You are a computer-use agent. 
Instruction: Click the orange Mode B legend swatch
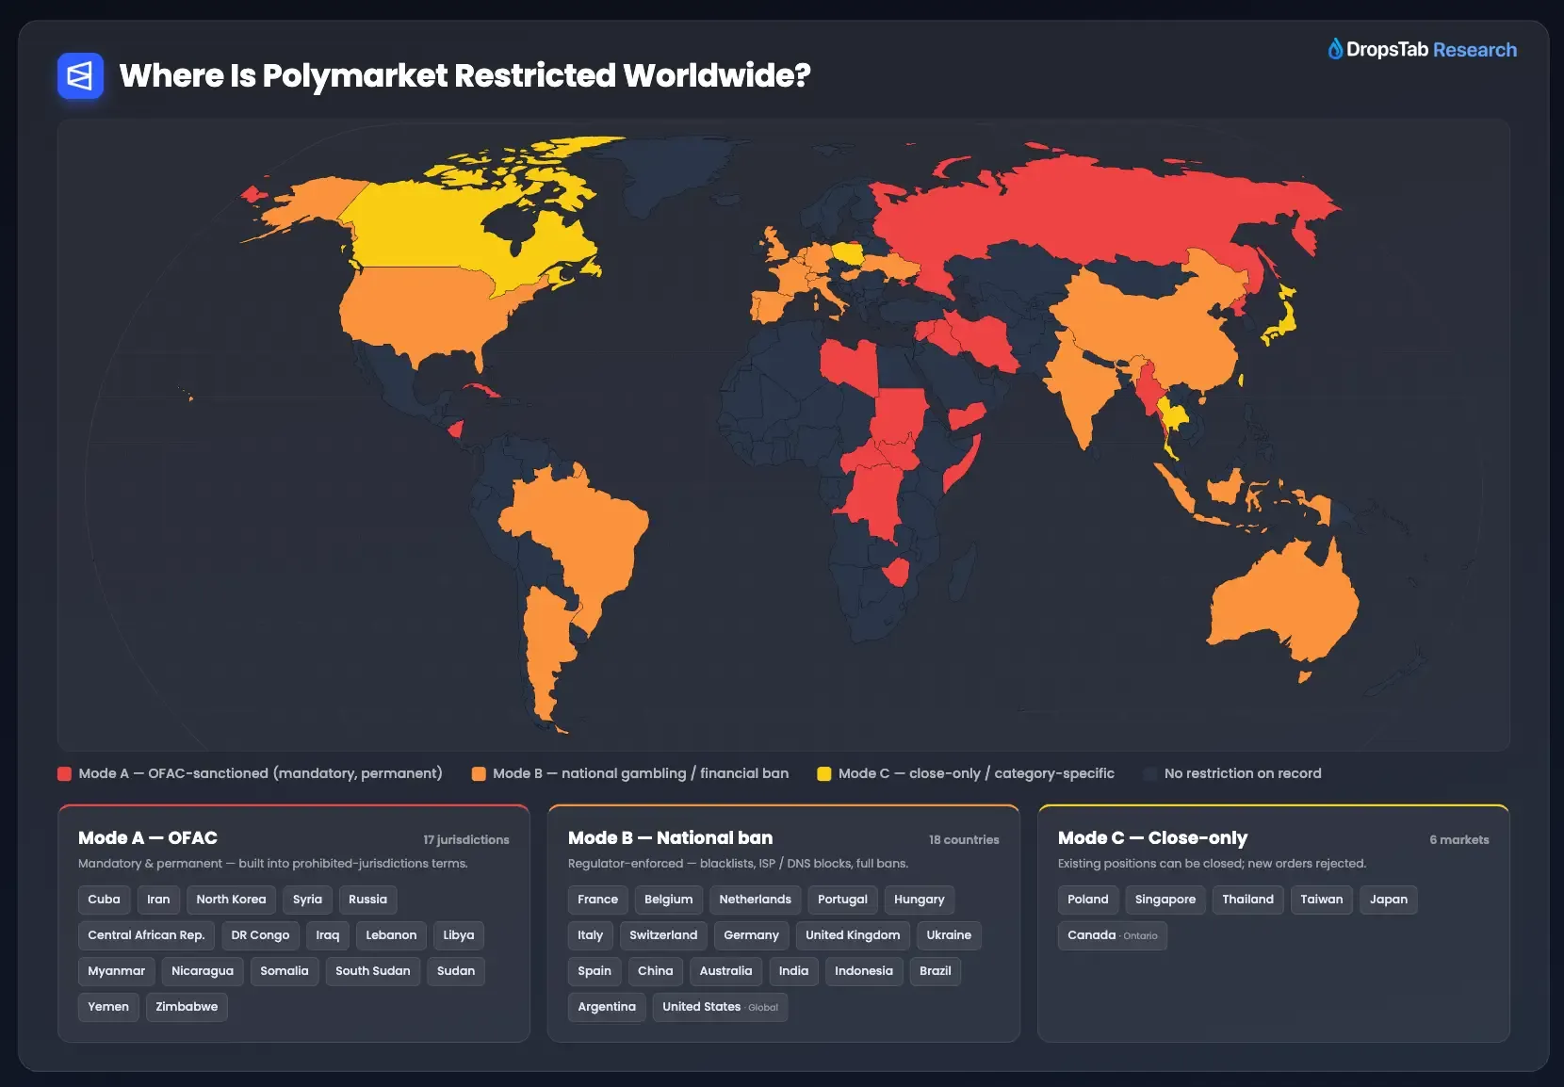pos(479,773)
